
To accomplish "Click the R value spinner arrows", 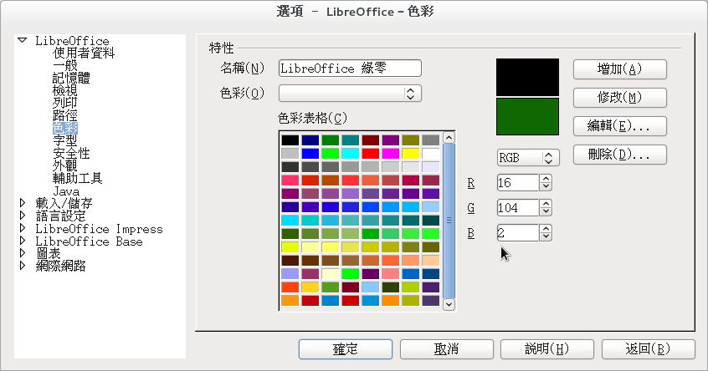I will click(x=546, y=182).
